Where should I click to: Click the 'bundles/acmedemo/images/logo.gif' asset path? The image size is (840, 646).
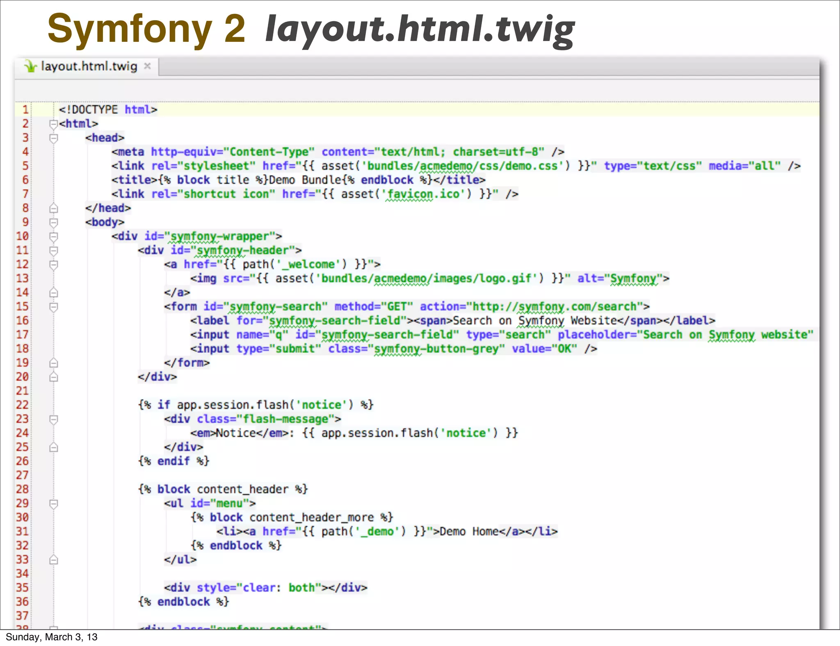click(426, 279)
